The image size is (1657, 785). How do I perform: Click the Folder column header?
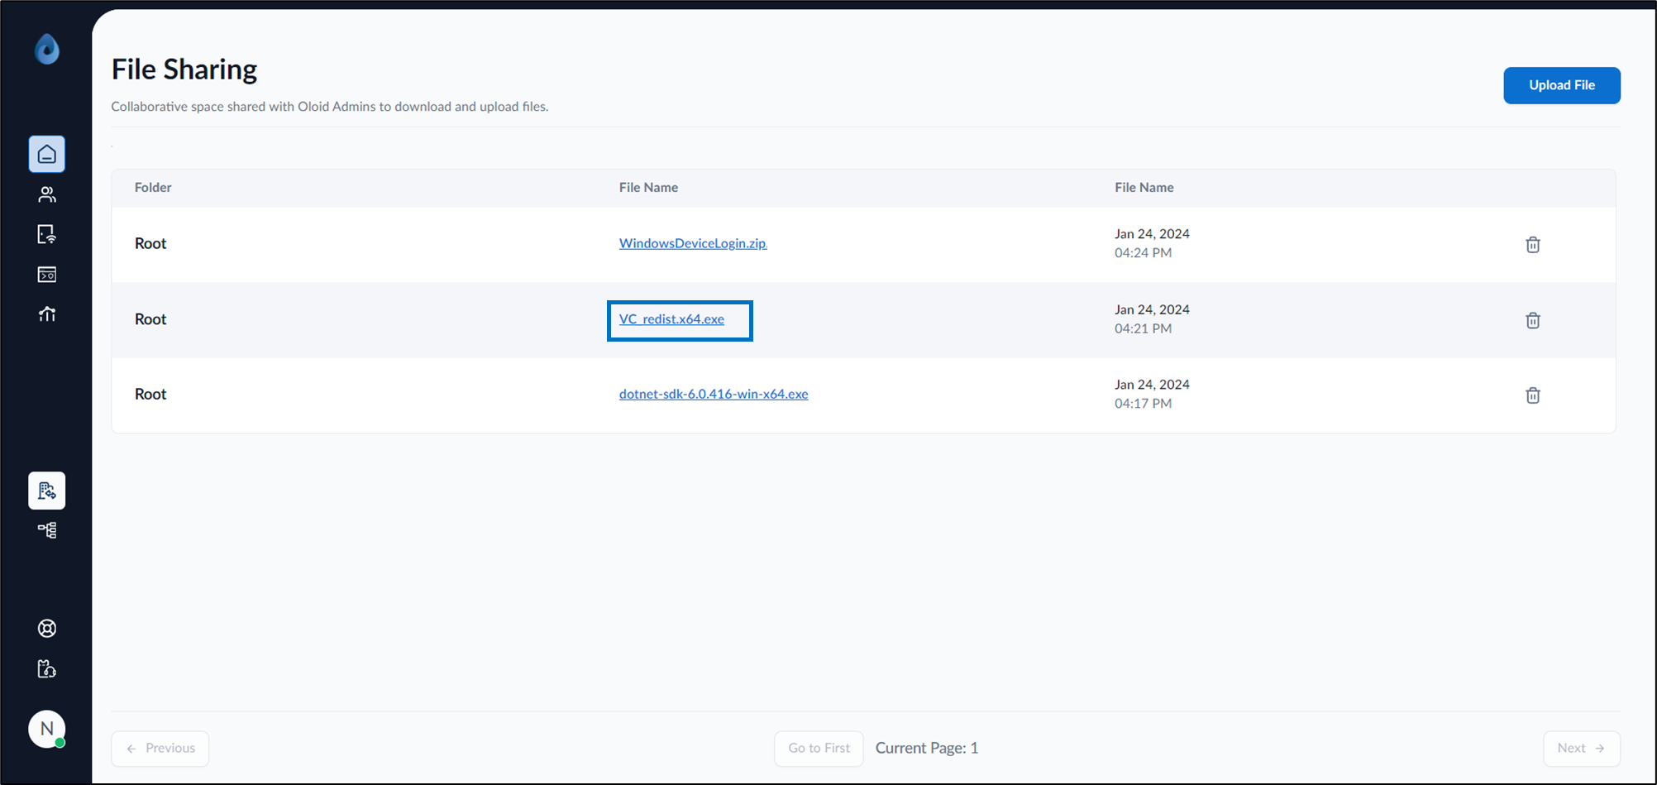pyautogui.click(x=153, y=188)
